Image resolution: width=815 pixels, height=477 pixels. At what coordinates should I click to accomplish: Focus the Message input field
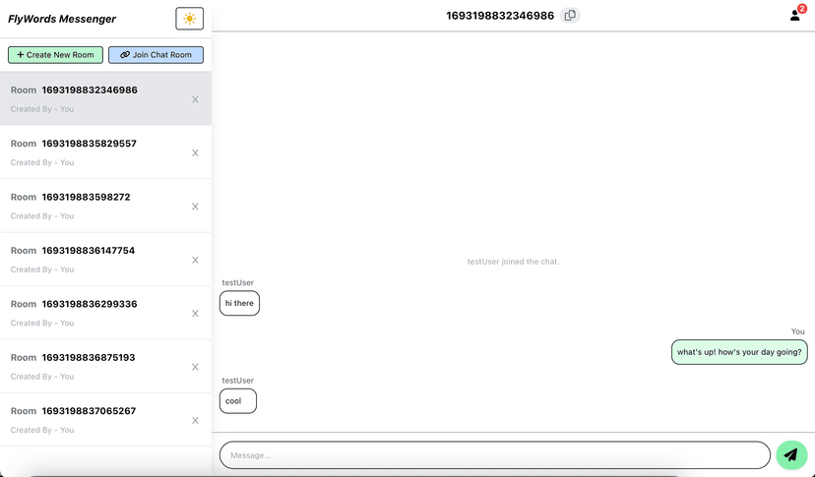click(495, 455)
